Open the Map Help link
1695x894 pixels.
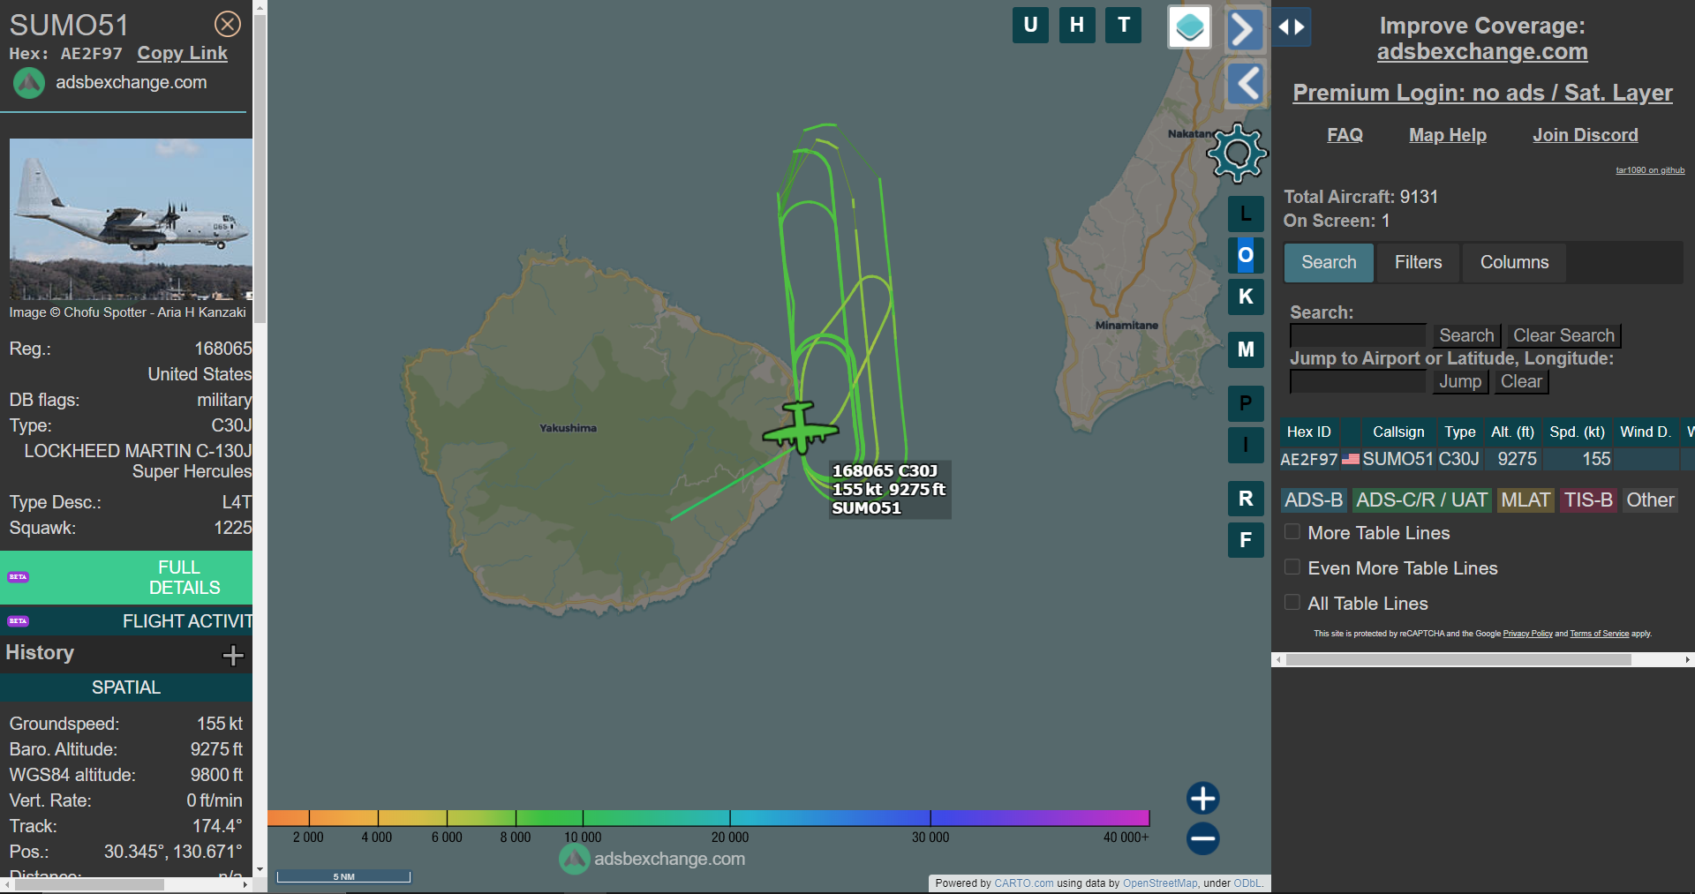(1448, 135)
